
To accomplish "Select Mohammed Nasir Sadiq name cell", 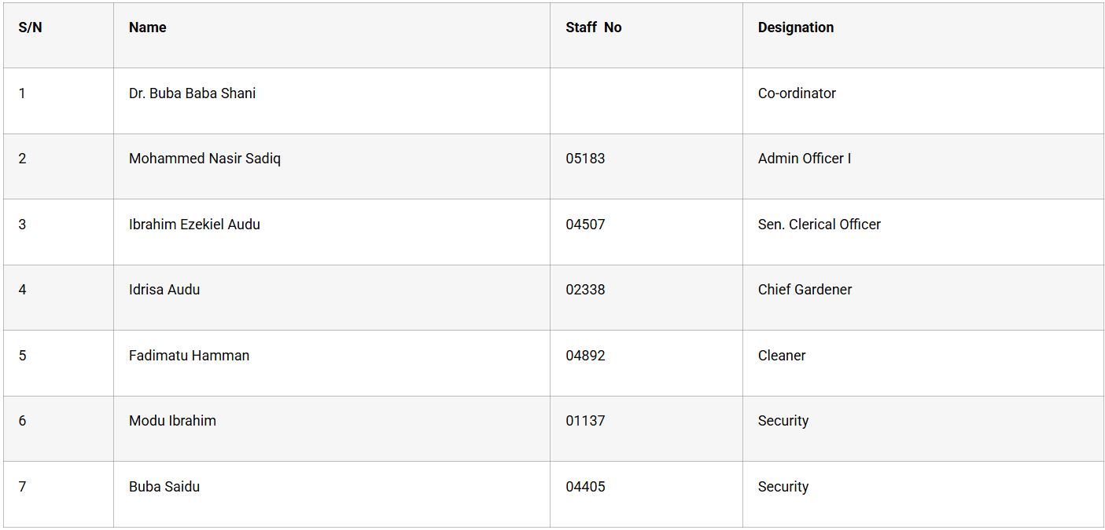I will (204, 159).
